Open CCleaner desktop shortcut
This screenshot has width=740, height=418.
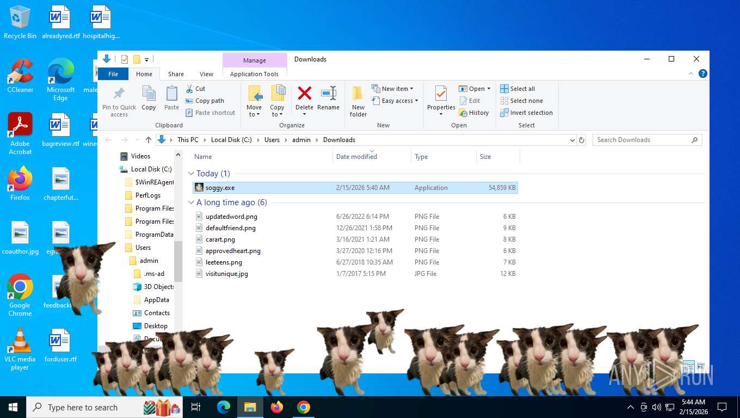tap(20, 77)
